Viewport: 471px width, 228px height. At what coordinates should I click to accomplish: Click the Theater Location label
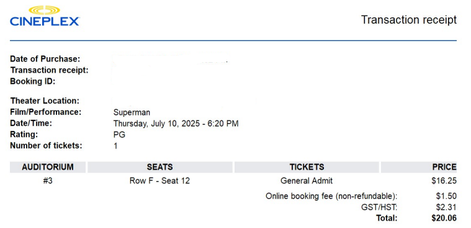click(45, 101)
